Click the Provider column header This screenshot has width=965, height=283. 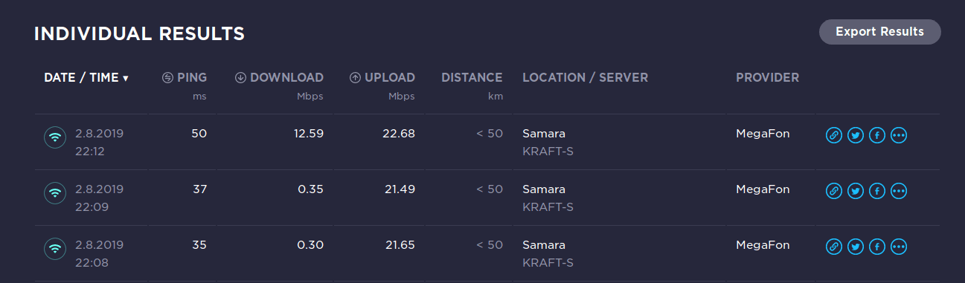(x=767, y=77)
